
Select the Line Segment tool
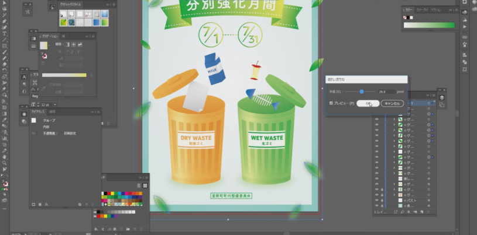(x=4, y=40)
